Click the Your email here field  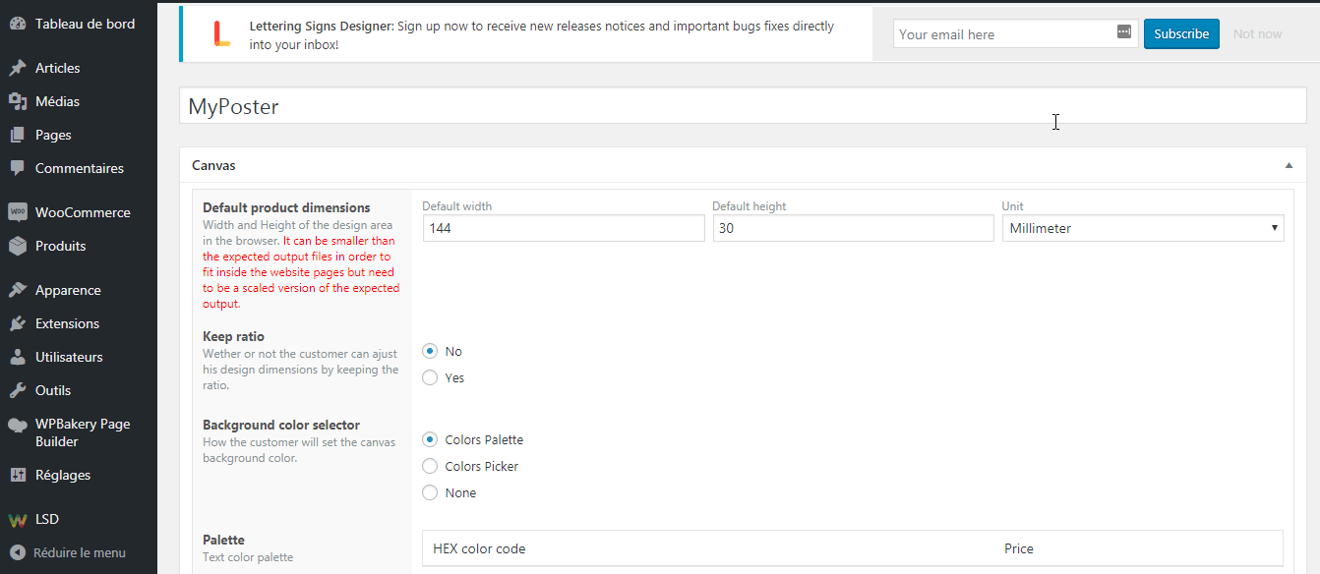coord(1016,33)
